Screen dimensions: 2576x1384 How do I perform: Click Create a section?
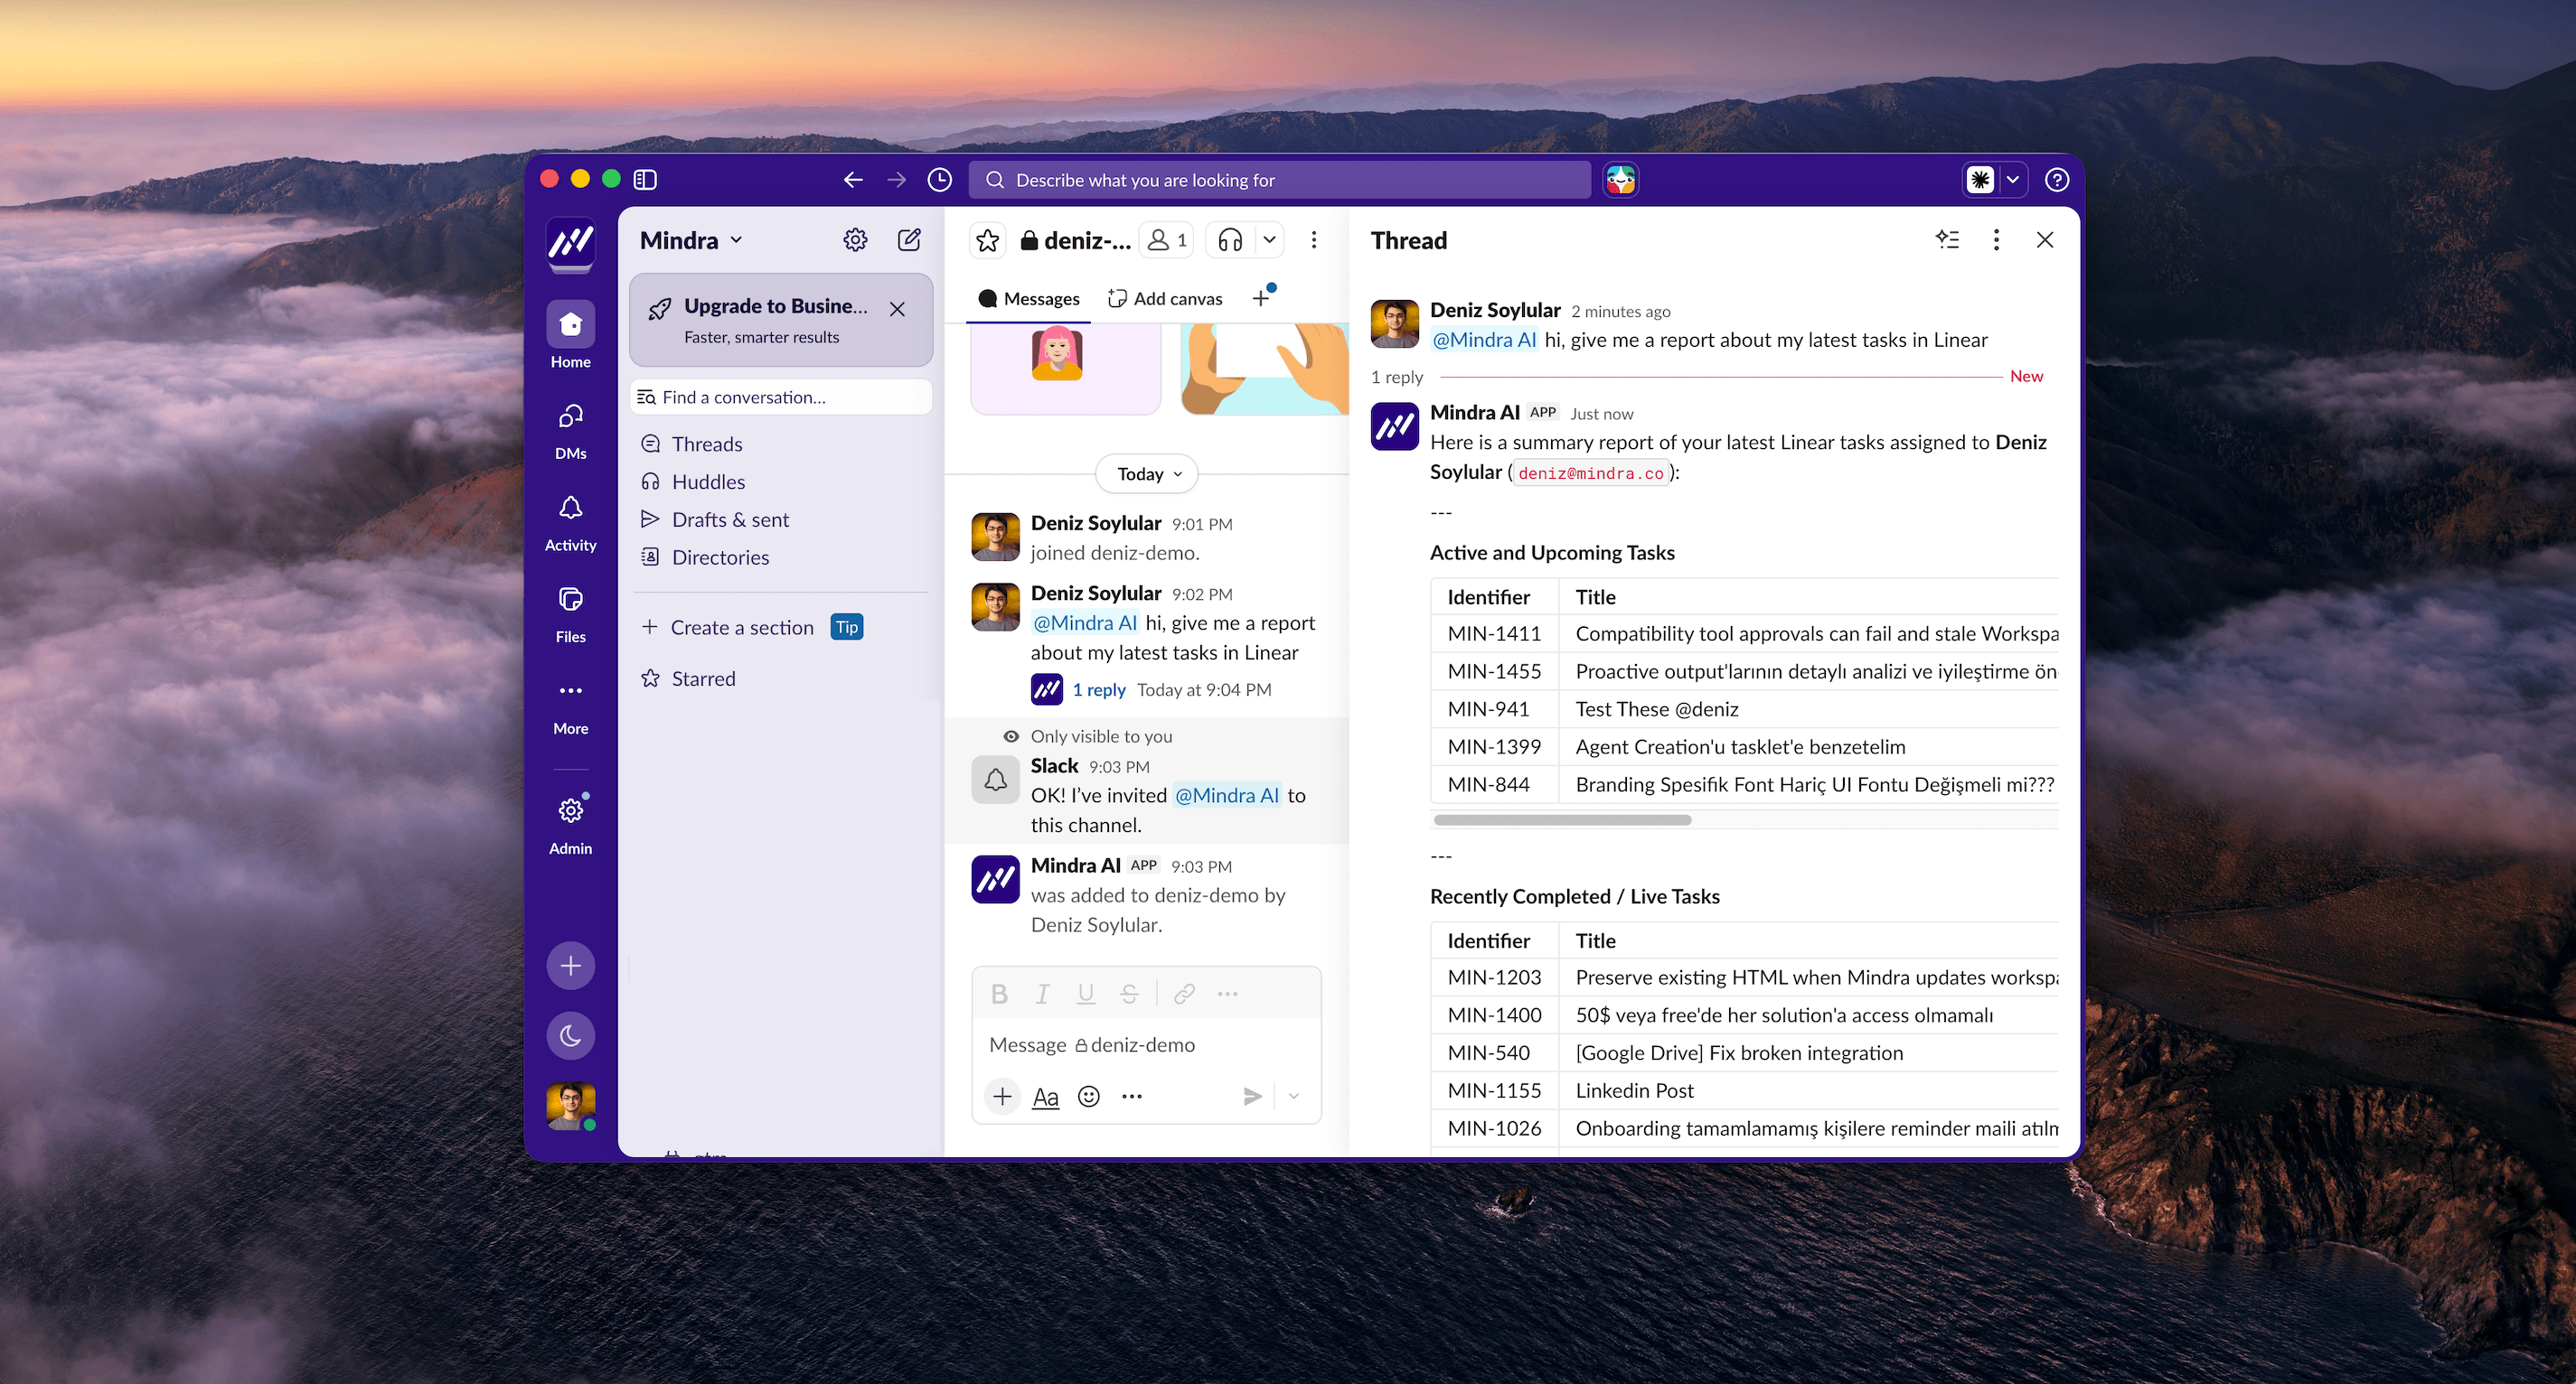point(741,628)
